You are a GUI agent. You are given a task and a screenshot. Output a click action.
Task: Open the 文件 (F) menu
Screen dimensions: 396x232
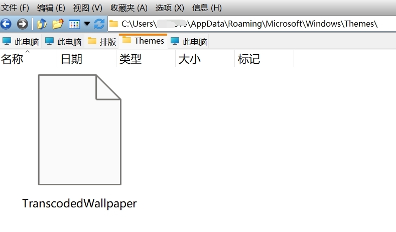[x=15, y=8]
